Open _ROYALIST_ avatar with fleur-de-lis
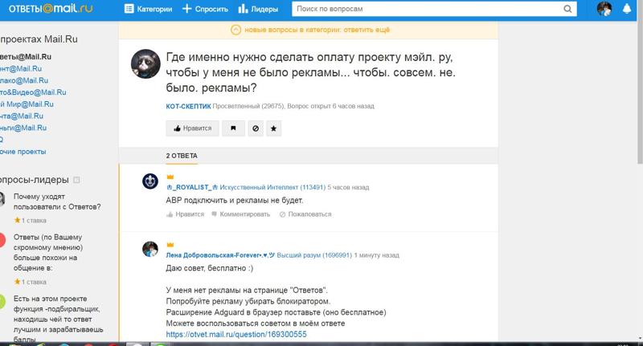The image size is (643, 346). [x=150, y=181]
